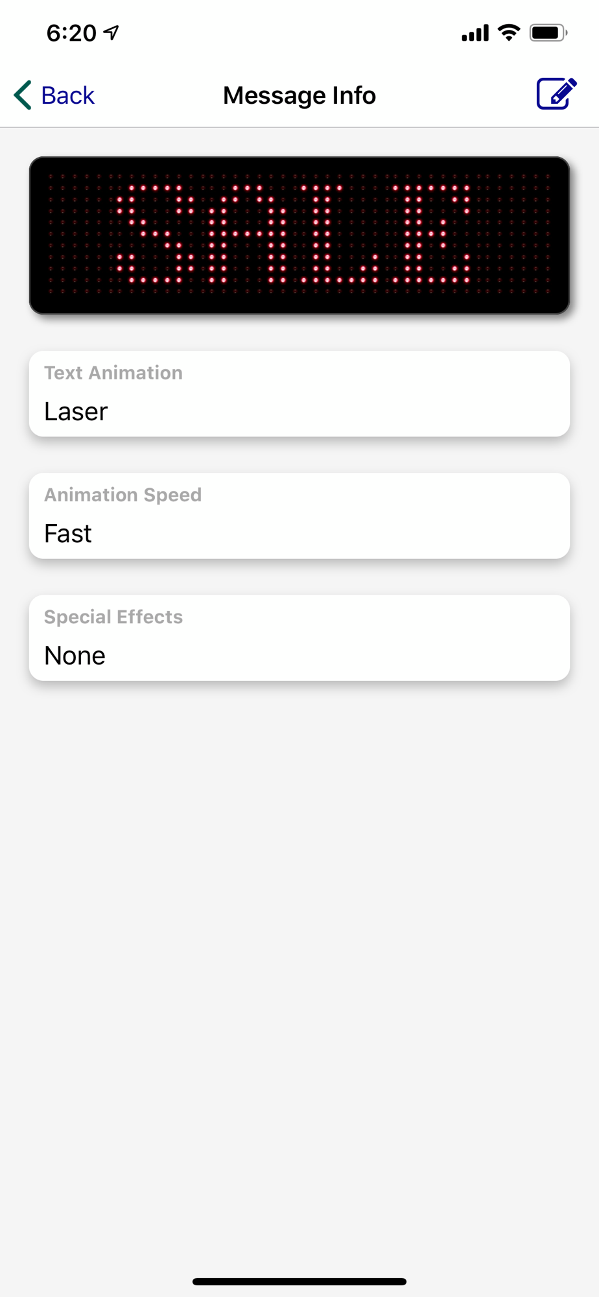Image resolution: width=599 pixels, height=1297 pixels.
Task: Tap the red LED message preview
Action: pyautogui.click(x=299, y=235)
